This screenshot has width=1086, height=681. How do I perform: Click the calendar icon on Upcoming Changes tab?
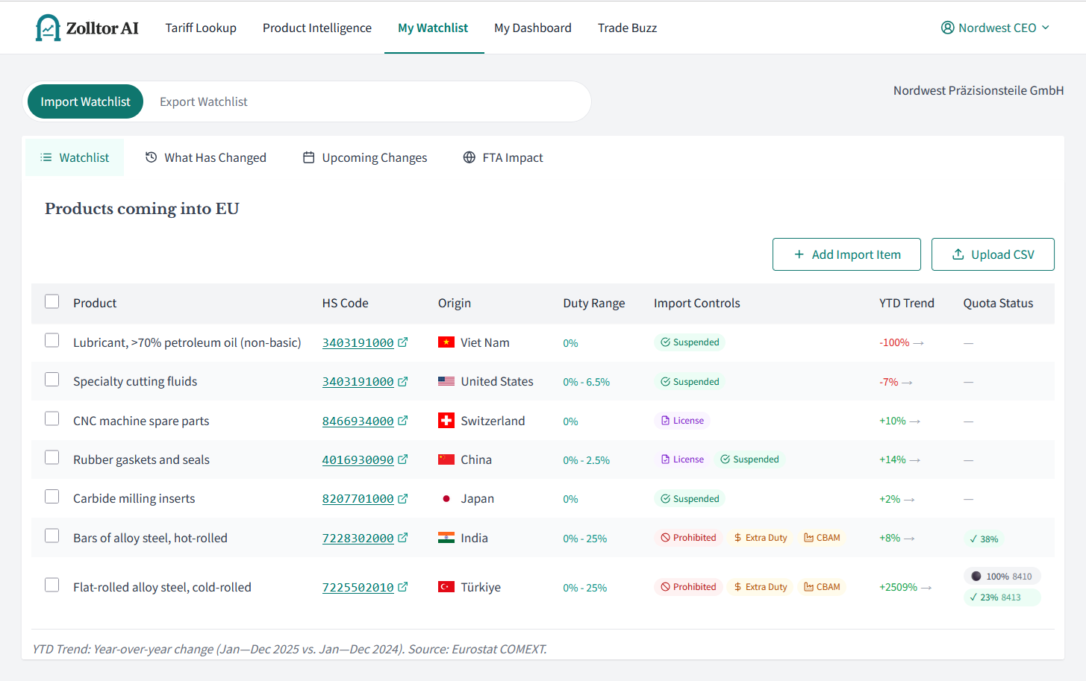(x=309, y=157)
